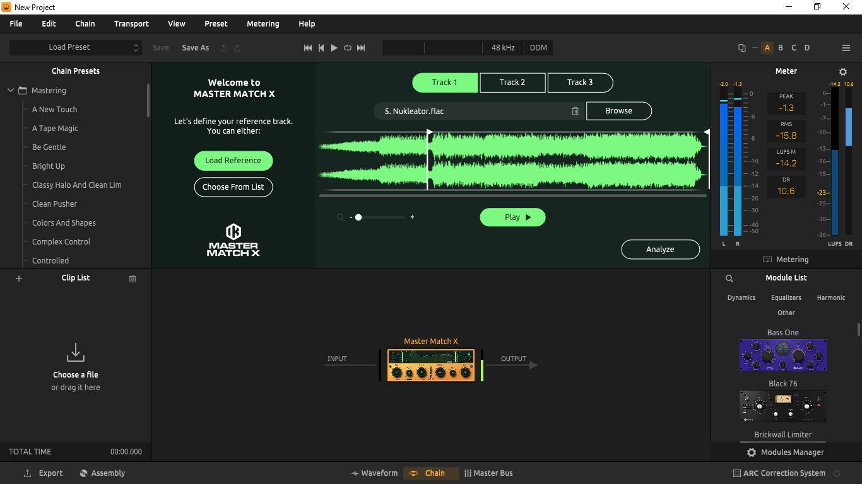Search modules with the magnifier icon

coord(729,278)
